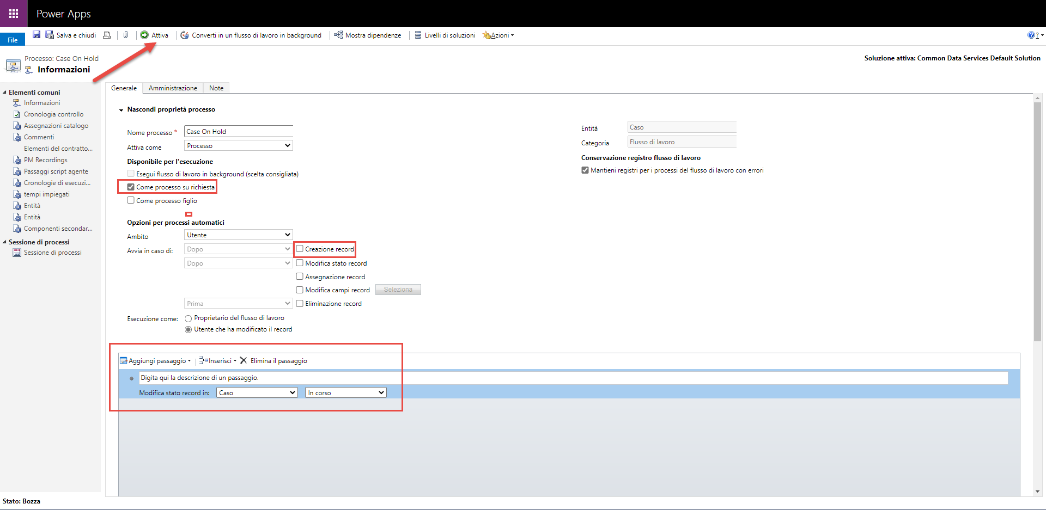
Task: Check the Creazione record checkbox
Action: tap(300, 249)
